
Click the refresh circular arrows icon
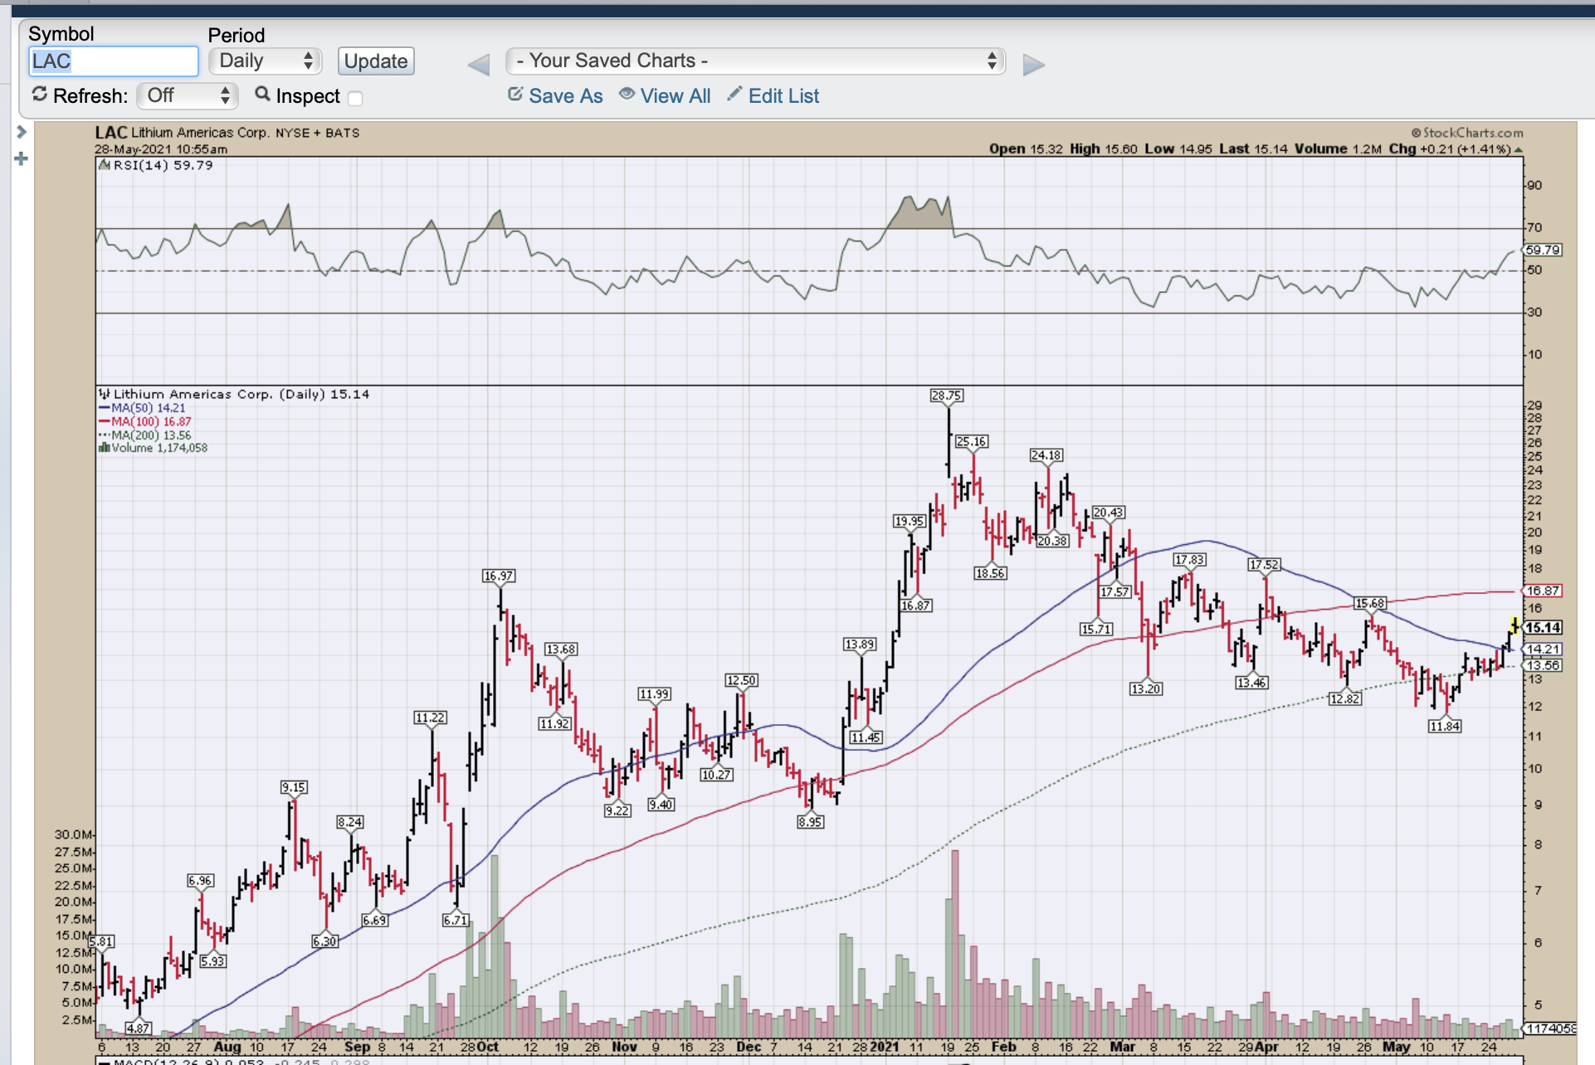tap(39, 95)
